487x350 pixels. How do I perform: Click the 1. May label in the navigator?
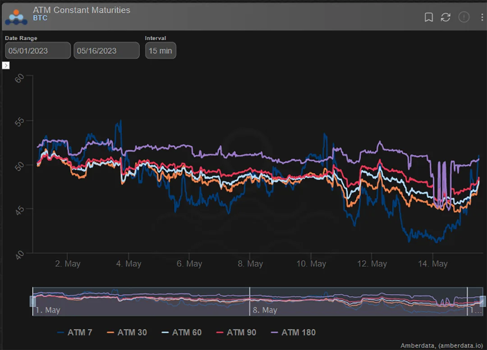click(48, 310)
